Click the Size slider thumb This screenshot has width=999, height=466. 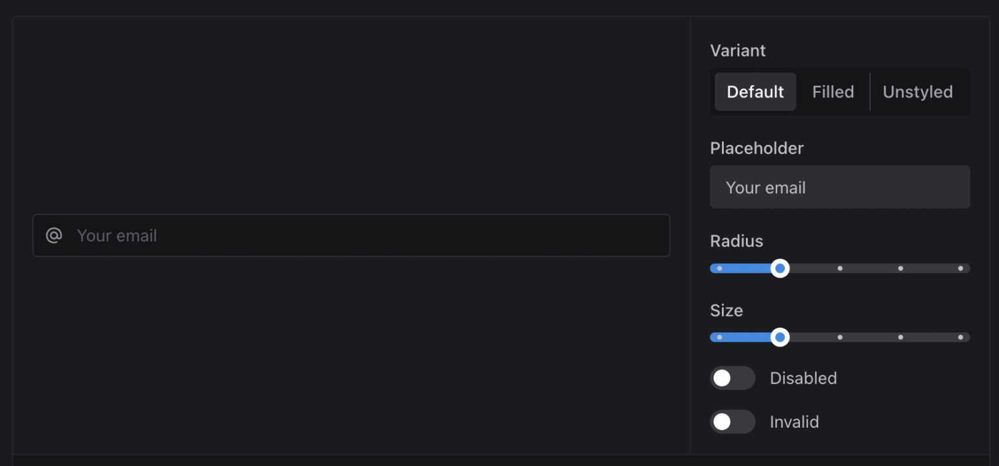click(x=780, y=337)
